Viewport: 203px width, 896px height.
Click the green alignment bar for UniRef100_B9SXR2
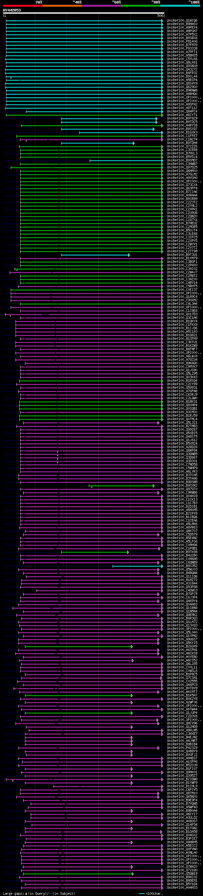click(x=122, y=486)
